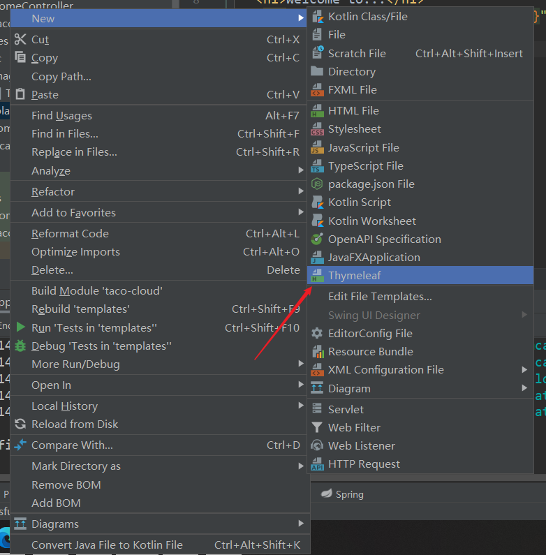The height and width of the screenshot is (555, 546).
Task: Click the Web Listener icon
Action: 317,445
